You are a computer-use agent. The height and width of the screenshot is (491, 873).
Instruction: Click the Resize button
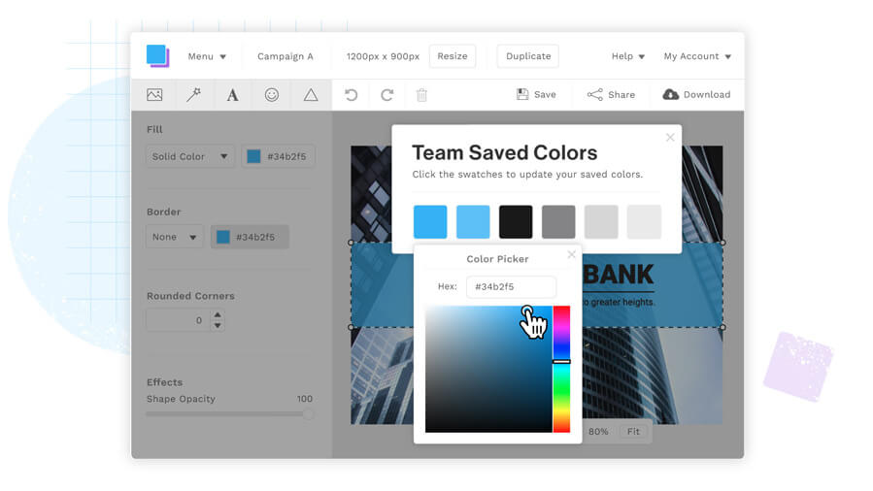click(452, 56)
